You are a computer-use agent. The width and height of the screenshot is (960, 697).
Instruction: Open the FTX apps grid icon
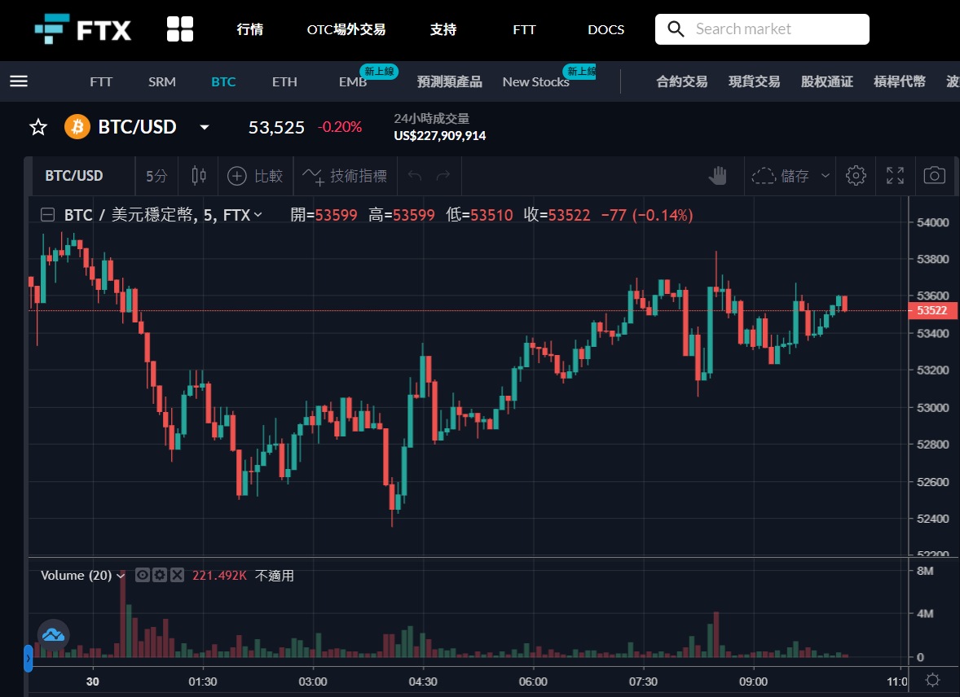[180, 29]
